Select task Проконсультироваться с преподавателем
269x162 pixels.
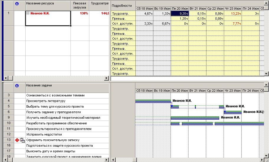pyautogui.click(x=67, y=129)
